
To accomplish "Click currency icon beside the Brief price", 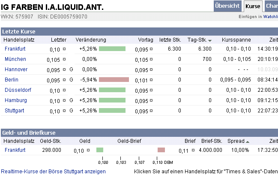I will (193, 150).
